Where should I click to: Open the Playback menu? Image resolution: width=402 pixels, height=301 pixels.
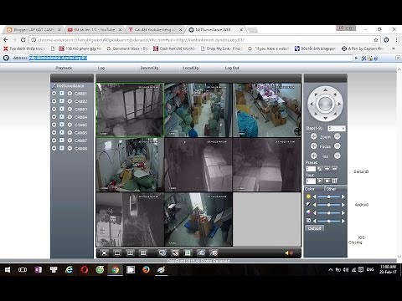click(64, 68)
